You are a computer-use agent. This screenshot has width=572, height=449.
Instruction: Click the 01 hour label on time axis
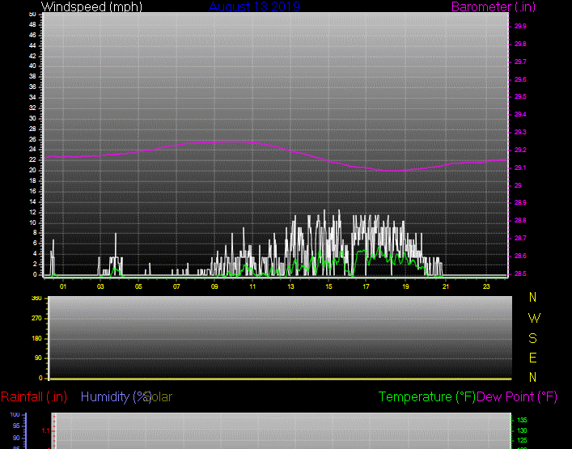point(63,286)
